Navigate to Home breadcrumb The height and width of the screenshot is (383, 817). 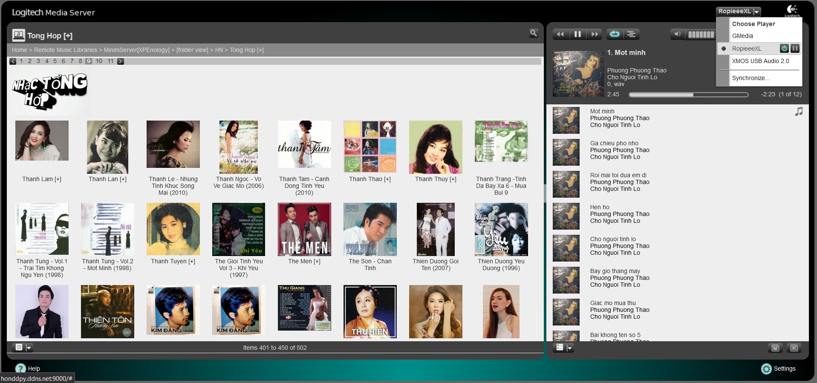click(20, 50)
